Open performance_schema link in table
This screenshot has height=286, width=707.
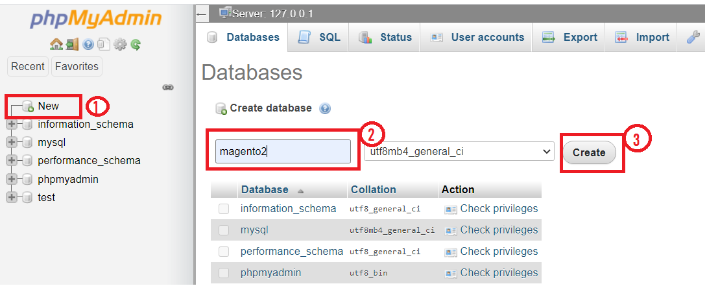click(x=292, y=251)
